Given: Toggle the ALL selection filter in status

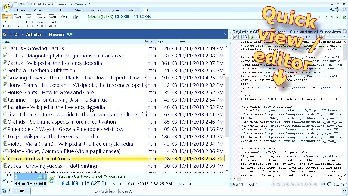Looking at the screenshot, I should 42,177.
